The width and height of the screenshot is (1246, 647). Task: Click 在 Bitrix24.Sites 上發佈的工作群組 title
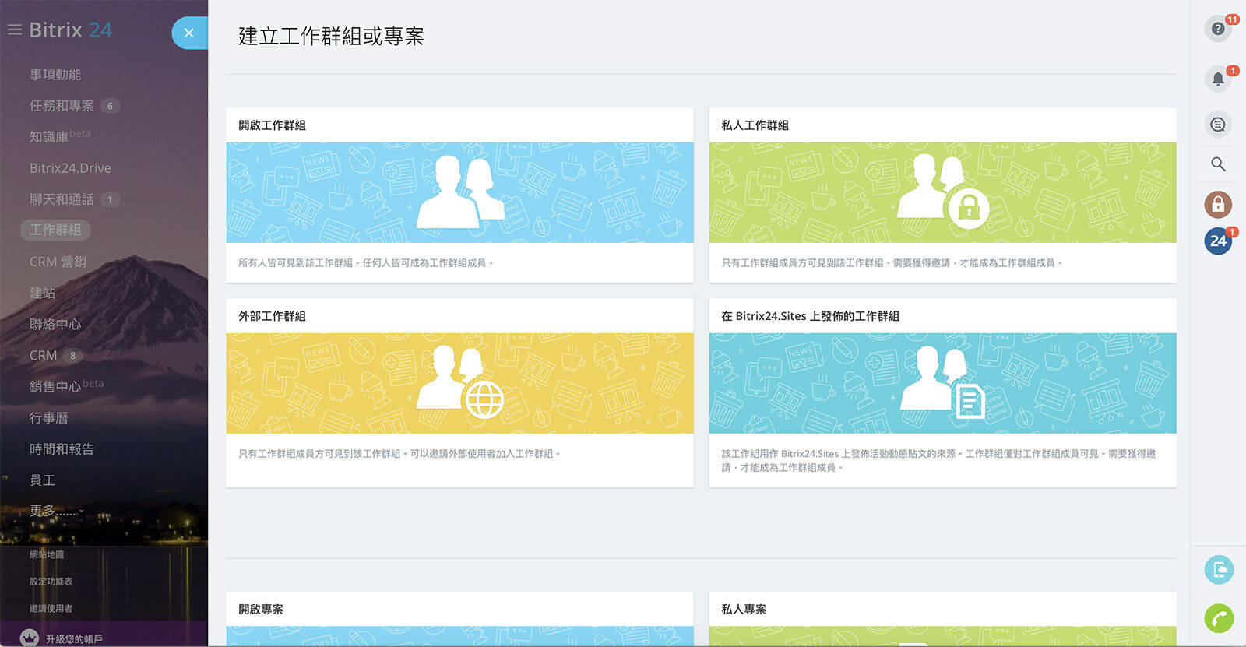coord(810,316)
